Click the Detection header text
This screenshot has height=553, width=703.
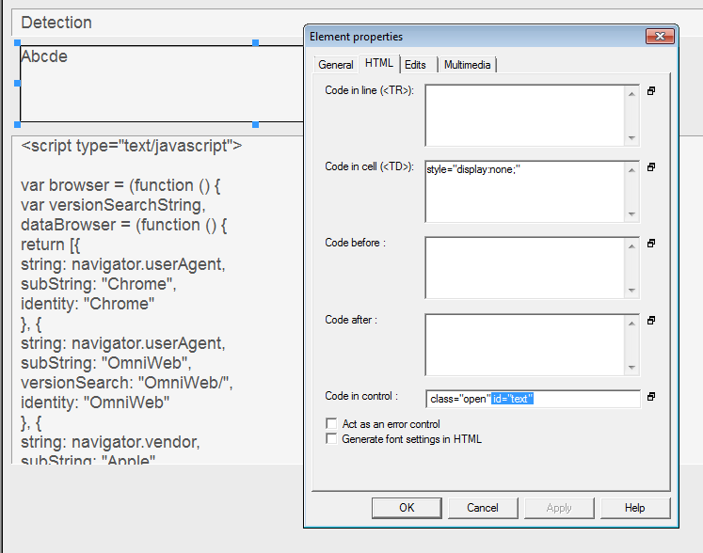pyautogui.click(x=56, y=23)
